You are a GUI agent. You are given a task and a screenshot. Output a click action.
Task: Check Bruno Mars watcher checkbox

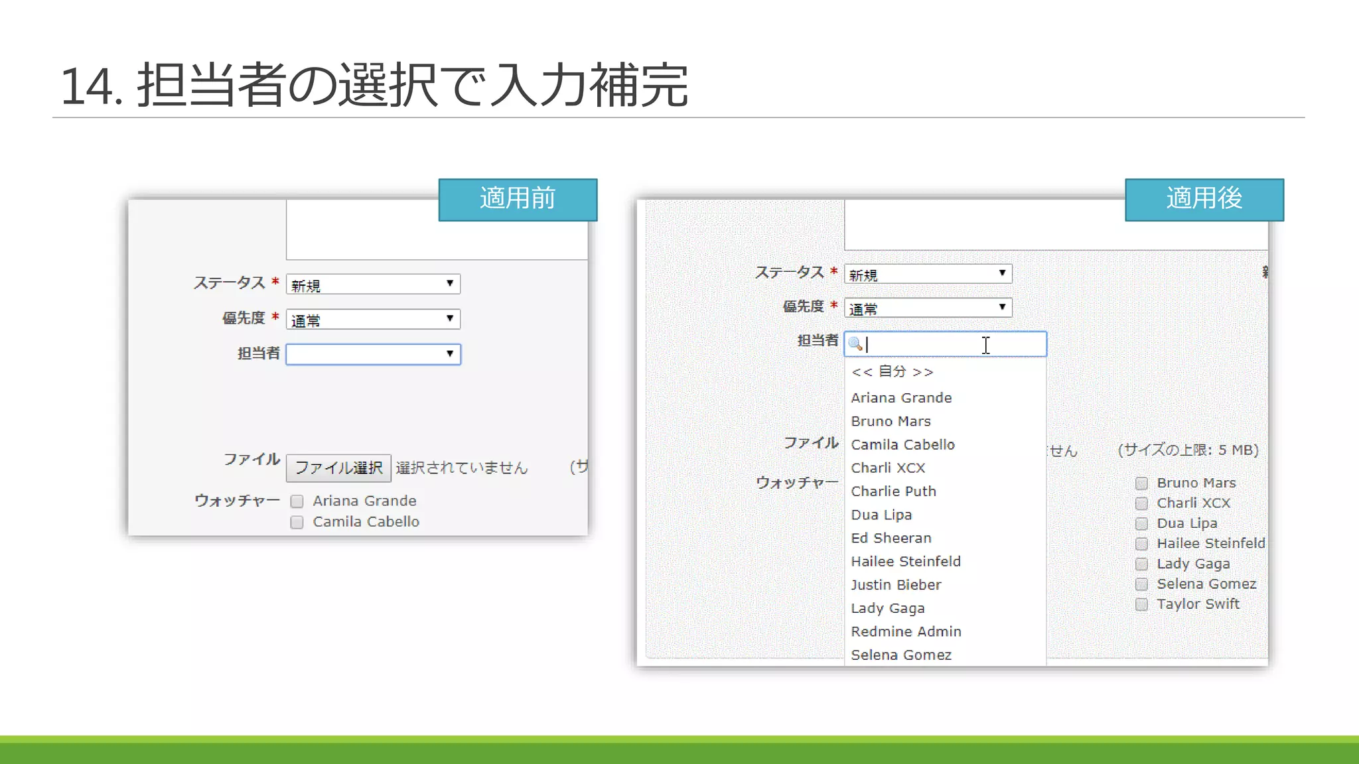pos(1141,483)
